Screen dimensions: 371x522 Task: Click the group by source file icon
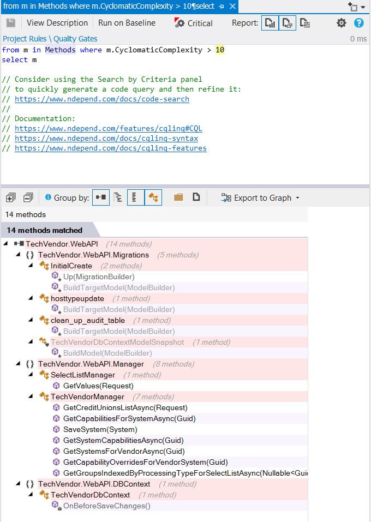pos(196,197)
